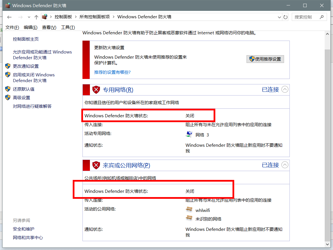The height and width of the screenshot is (250, 333).
Task: Click 使用推荐设置 button
Action: tap(265, 59)
